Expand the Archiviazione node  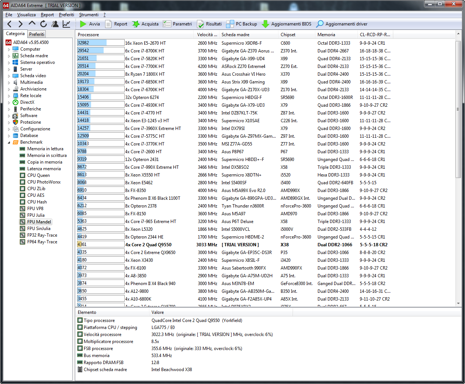tap(9, 89)
